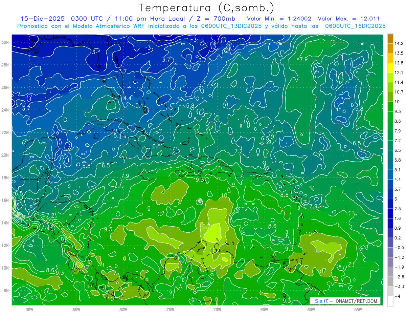This screenshot has width=406, height=314.
Task: Click the purple swatch between -1.2 and -1.9
Action: [x=390, y=262]
